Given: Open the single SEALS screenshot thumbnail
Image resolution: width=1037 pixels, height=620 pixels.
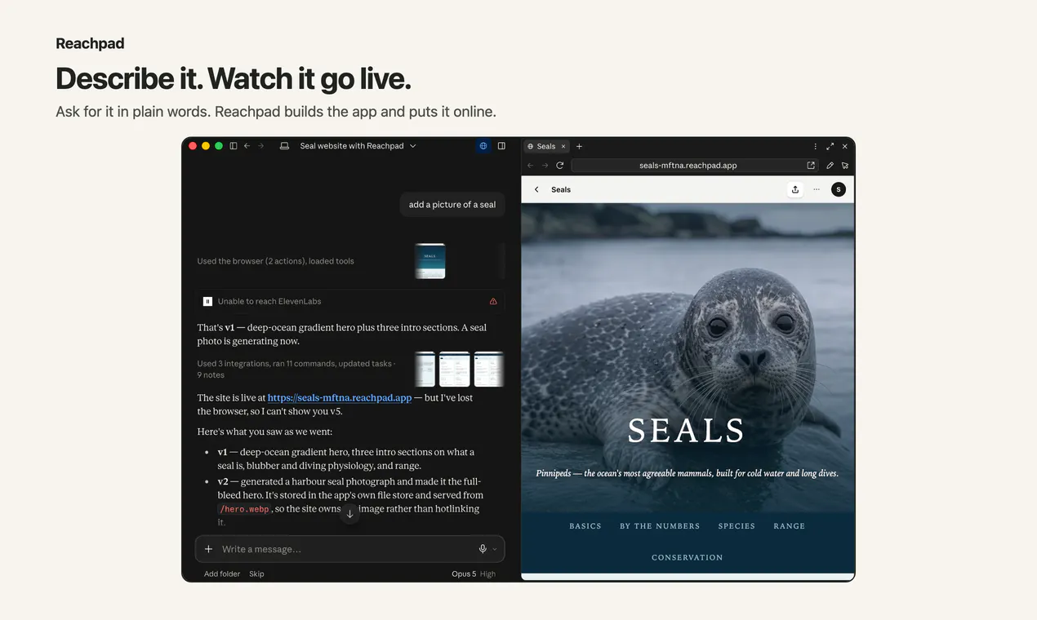Looking at the screenshot, I should click(430, 261).
